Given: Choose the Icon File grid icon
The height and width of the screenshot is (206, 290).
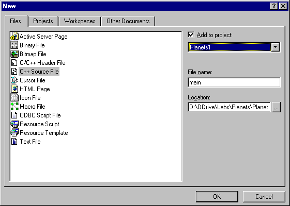Looking at the screenshot, I should (14, 98).
